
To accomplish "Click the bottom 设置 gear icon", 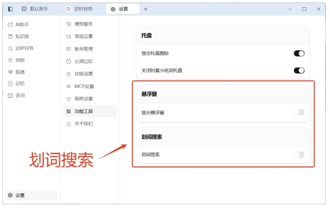I will point(11,195).
